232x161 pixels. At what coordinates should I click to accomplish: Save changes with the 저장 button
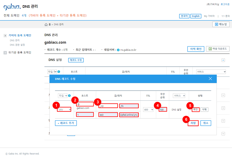[193, 123]
